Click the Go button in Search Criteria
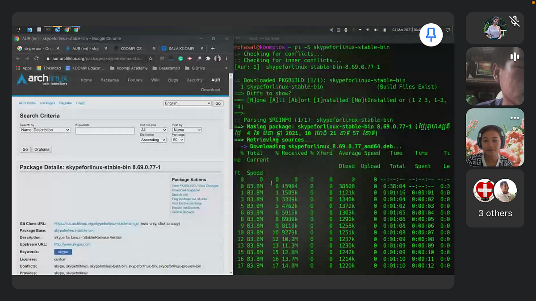Viewport: 536px width, 301px height. pos(25,149)
